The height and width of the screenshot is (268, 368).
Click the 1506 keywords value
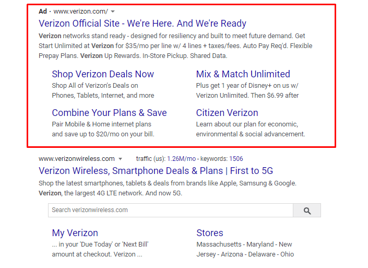pyautogui.click(x=236, y=159)
